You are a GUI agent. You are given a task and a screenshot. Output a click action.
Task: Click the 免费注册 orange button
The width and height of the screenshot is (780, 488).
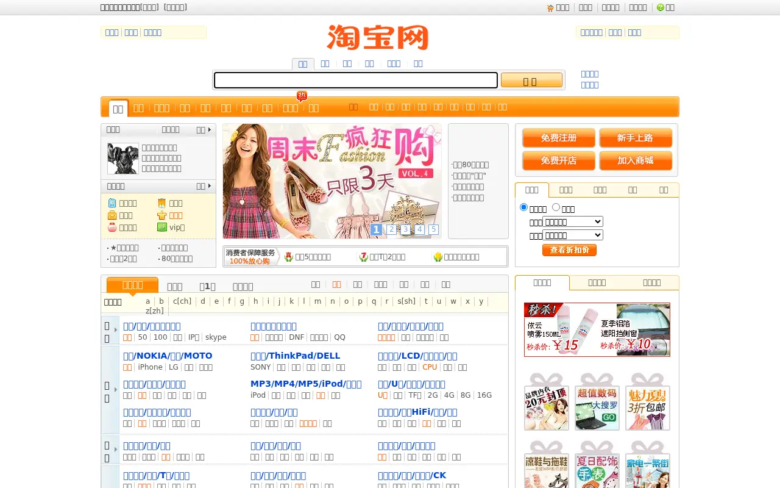coord(559,138)
